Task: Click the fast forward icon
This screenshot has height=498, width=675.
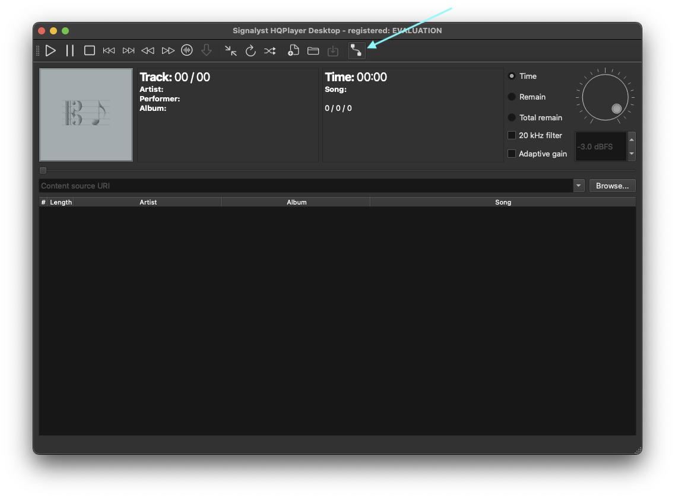Action: (x=168, y=51)
